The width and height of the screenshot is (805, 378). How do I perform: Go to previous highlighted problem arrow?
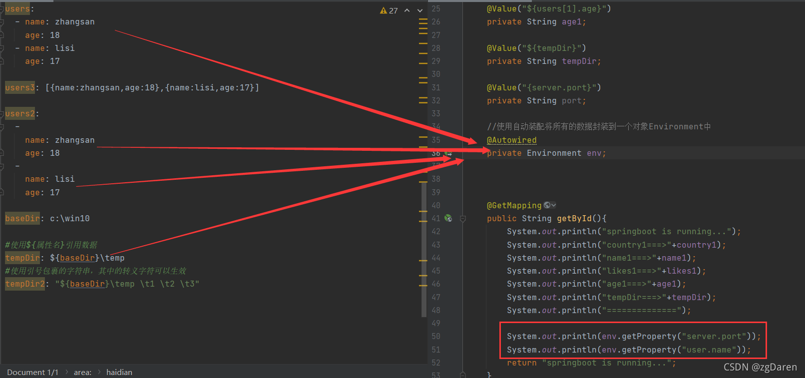[407, 10]
